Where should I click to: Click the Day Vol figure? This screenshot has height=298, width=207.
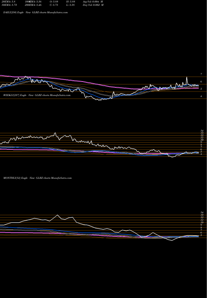point(93,5)
